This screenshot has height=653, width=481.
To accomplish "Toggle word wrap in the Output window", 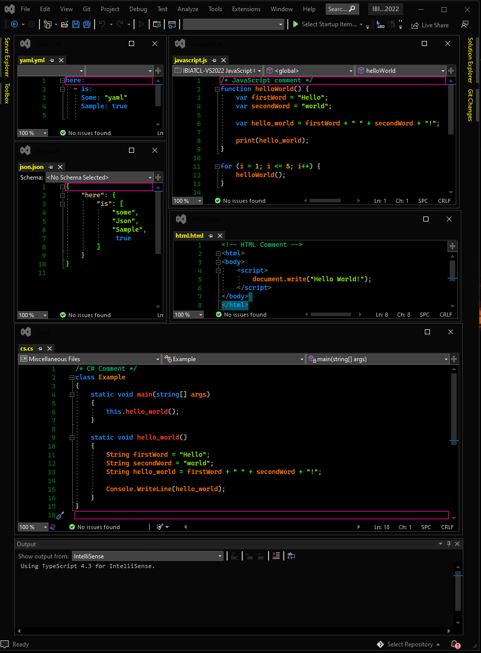I will (291, 556).
